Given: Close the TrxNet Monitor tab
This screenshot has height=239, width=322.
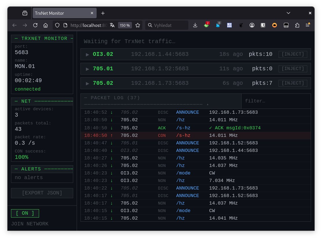Looking at the screenshot, I should pyautogui.click(x=92, y=13).
